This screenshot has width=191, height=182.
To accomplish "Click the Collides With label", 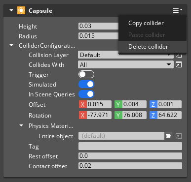I will tap(46, 65).
